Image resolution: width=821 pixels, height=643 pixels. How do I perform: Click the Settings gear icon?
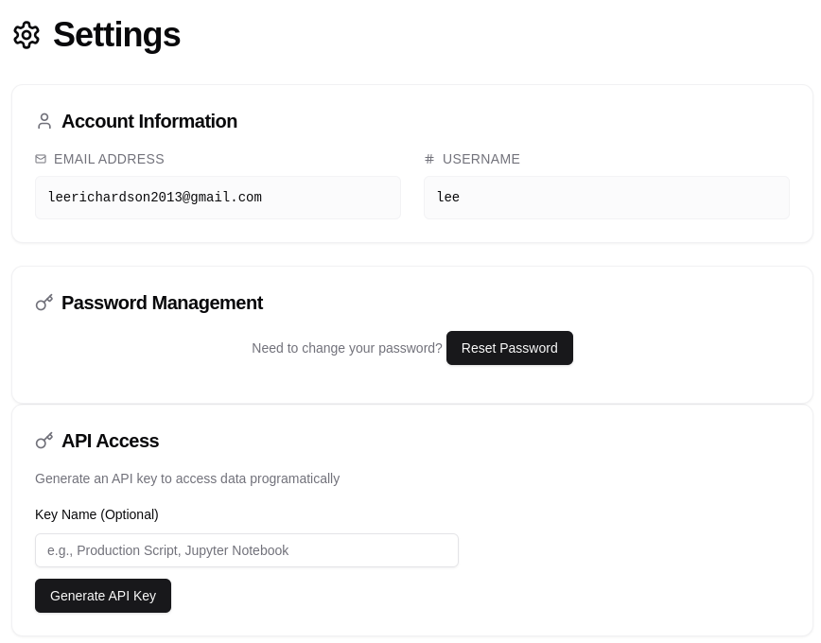pyautogui.click(x=26, y=35)
